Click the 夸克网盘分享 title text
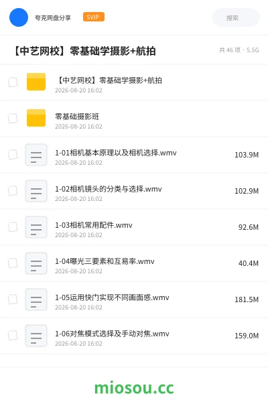 point(53,17)
